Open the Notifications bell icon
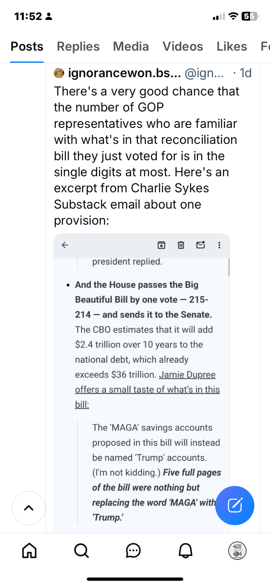 [186, 550]
